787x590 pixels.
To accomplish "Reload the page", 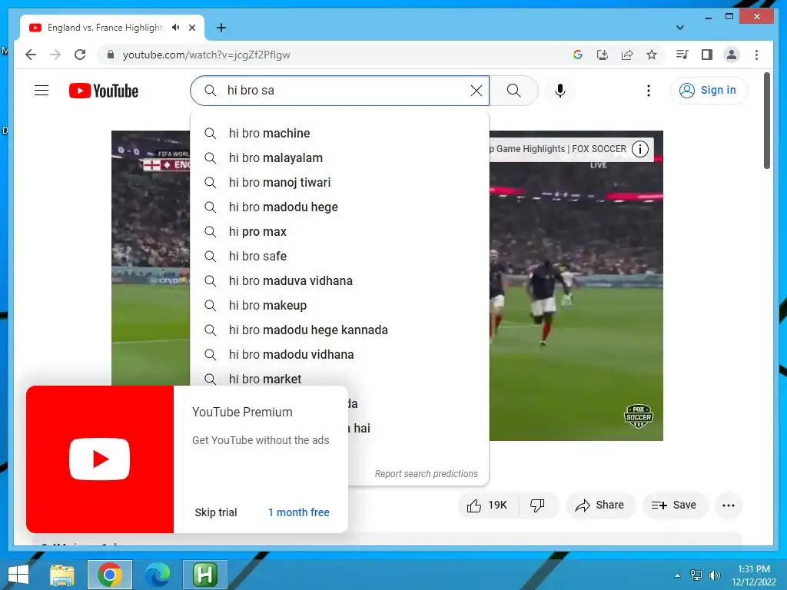I will click(80, 55).
